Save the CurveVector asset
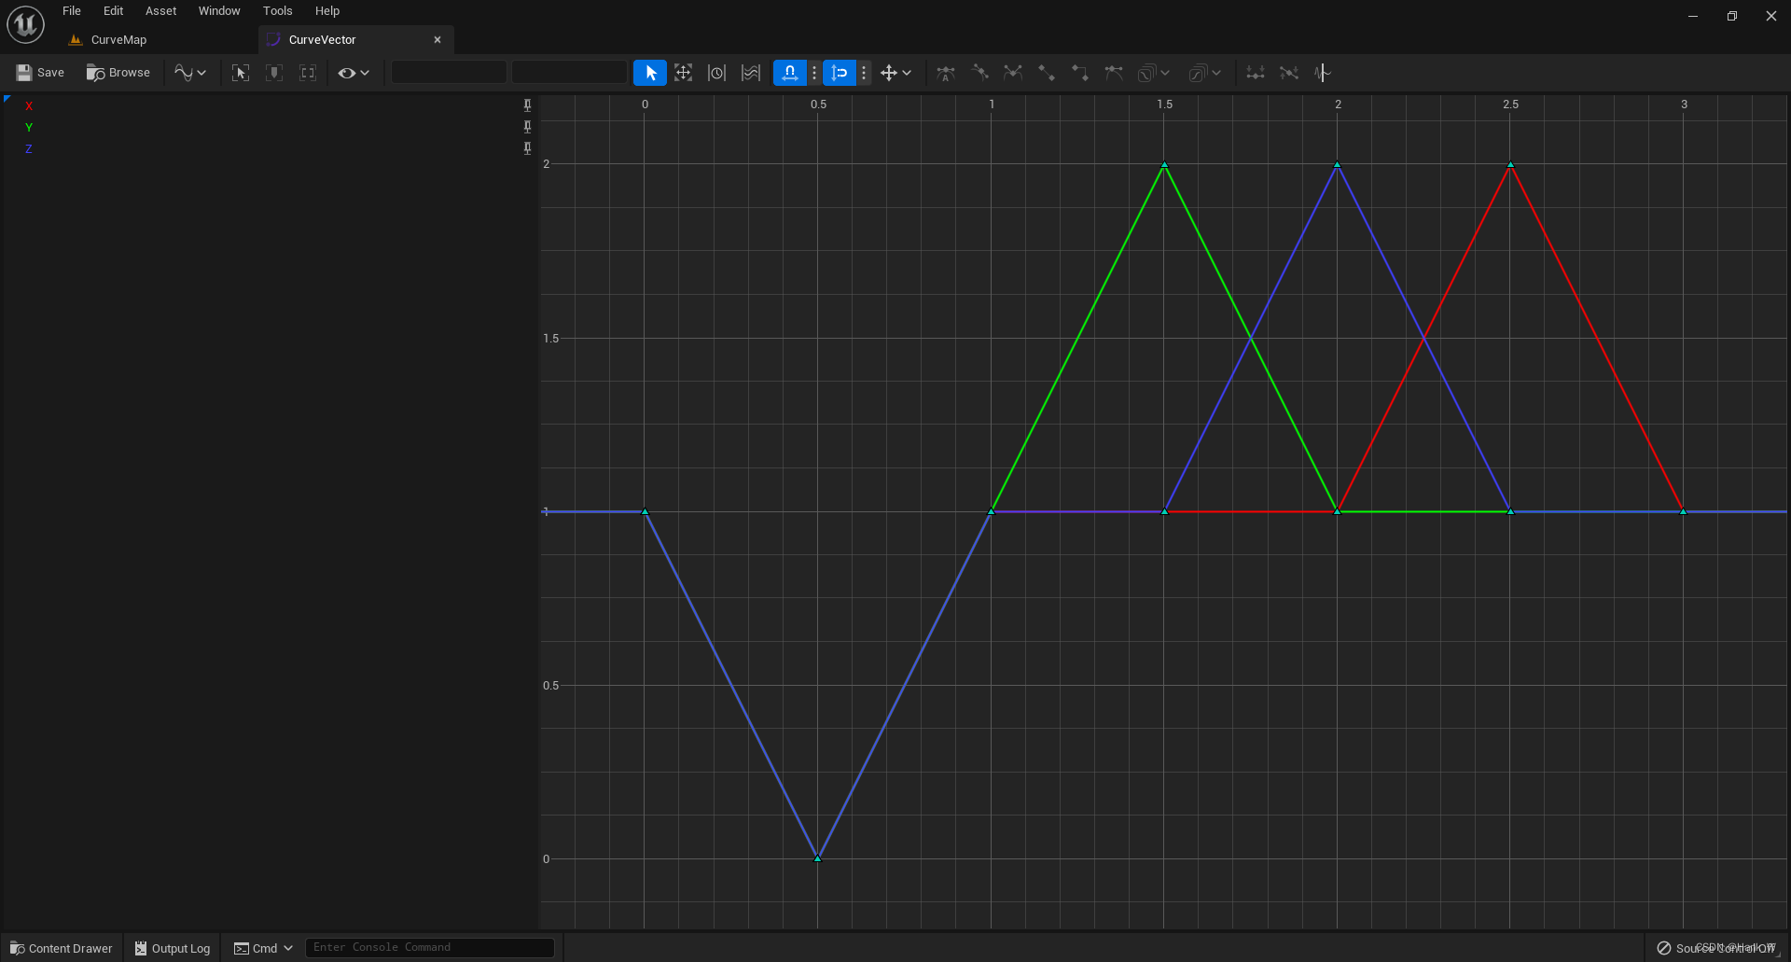The image size is (1791, 962). coord(39,73)
